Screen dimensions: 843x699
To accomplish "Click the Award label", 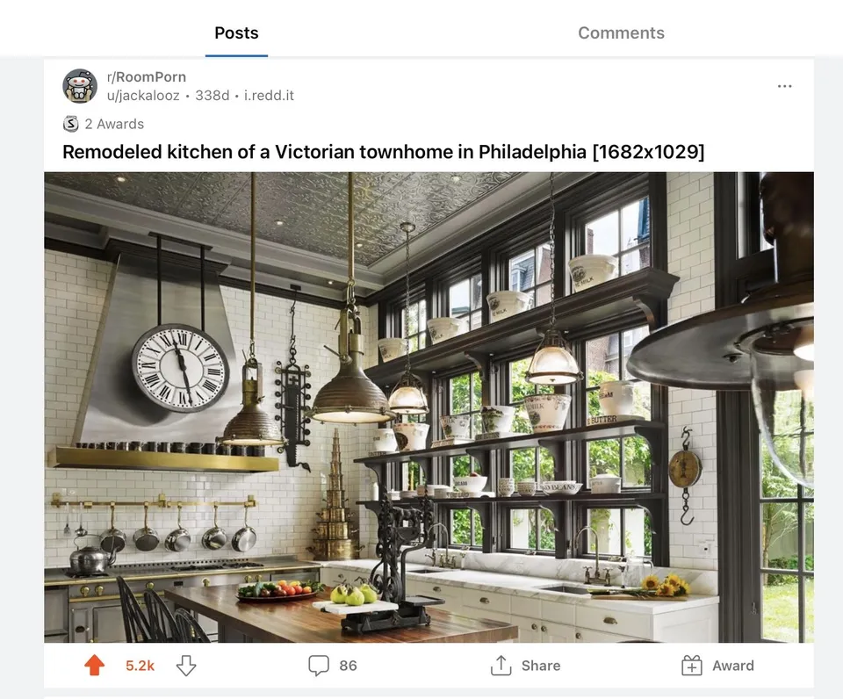I will coord(733,666).
